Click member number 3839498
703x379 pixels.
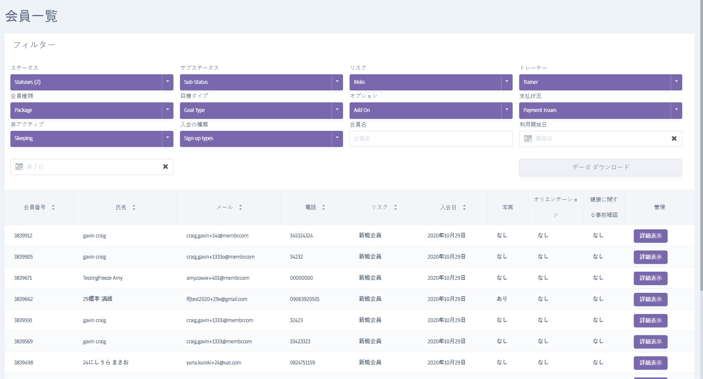(x=23, y=363)
